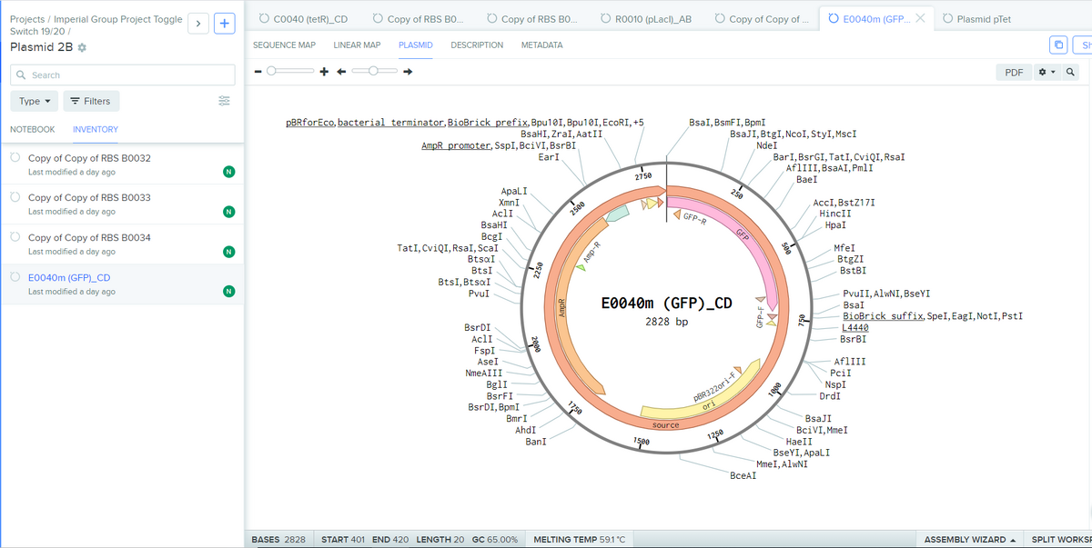Rotate the plasmid using the left arrow
The image size is (1092, 548).
[x=341, y=72]
